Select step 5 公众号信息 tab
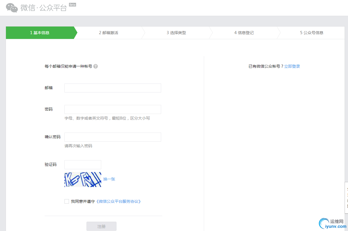Image resolution: width=348 pixels, height=231 pixels. [x=312, y=33]
